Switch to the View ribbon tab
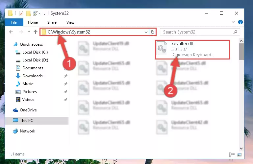This screenshot has height=164, width=253. (70, 22)
